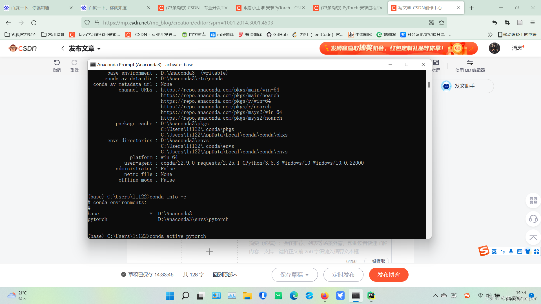Open the QR code panel on the right edge

tap(533, 201)
